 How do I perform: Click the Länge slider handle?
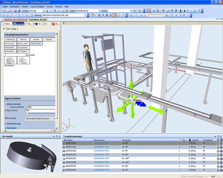pyautogui.click(x=27, y=114)
